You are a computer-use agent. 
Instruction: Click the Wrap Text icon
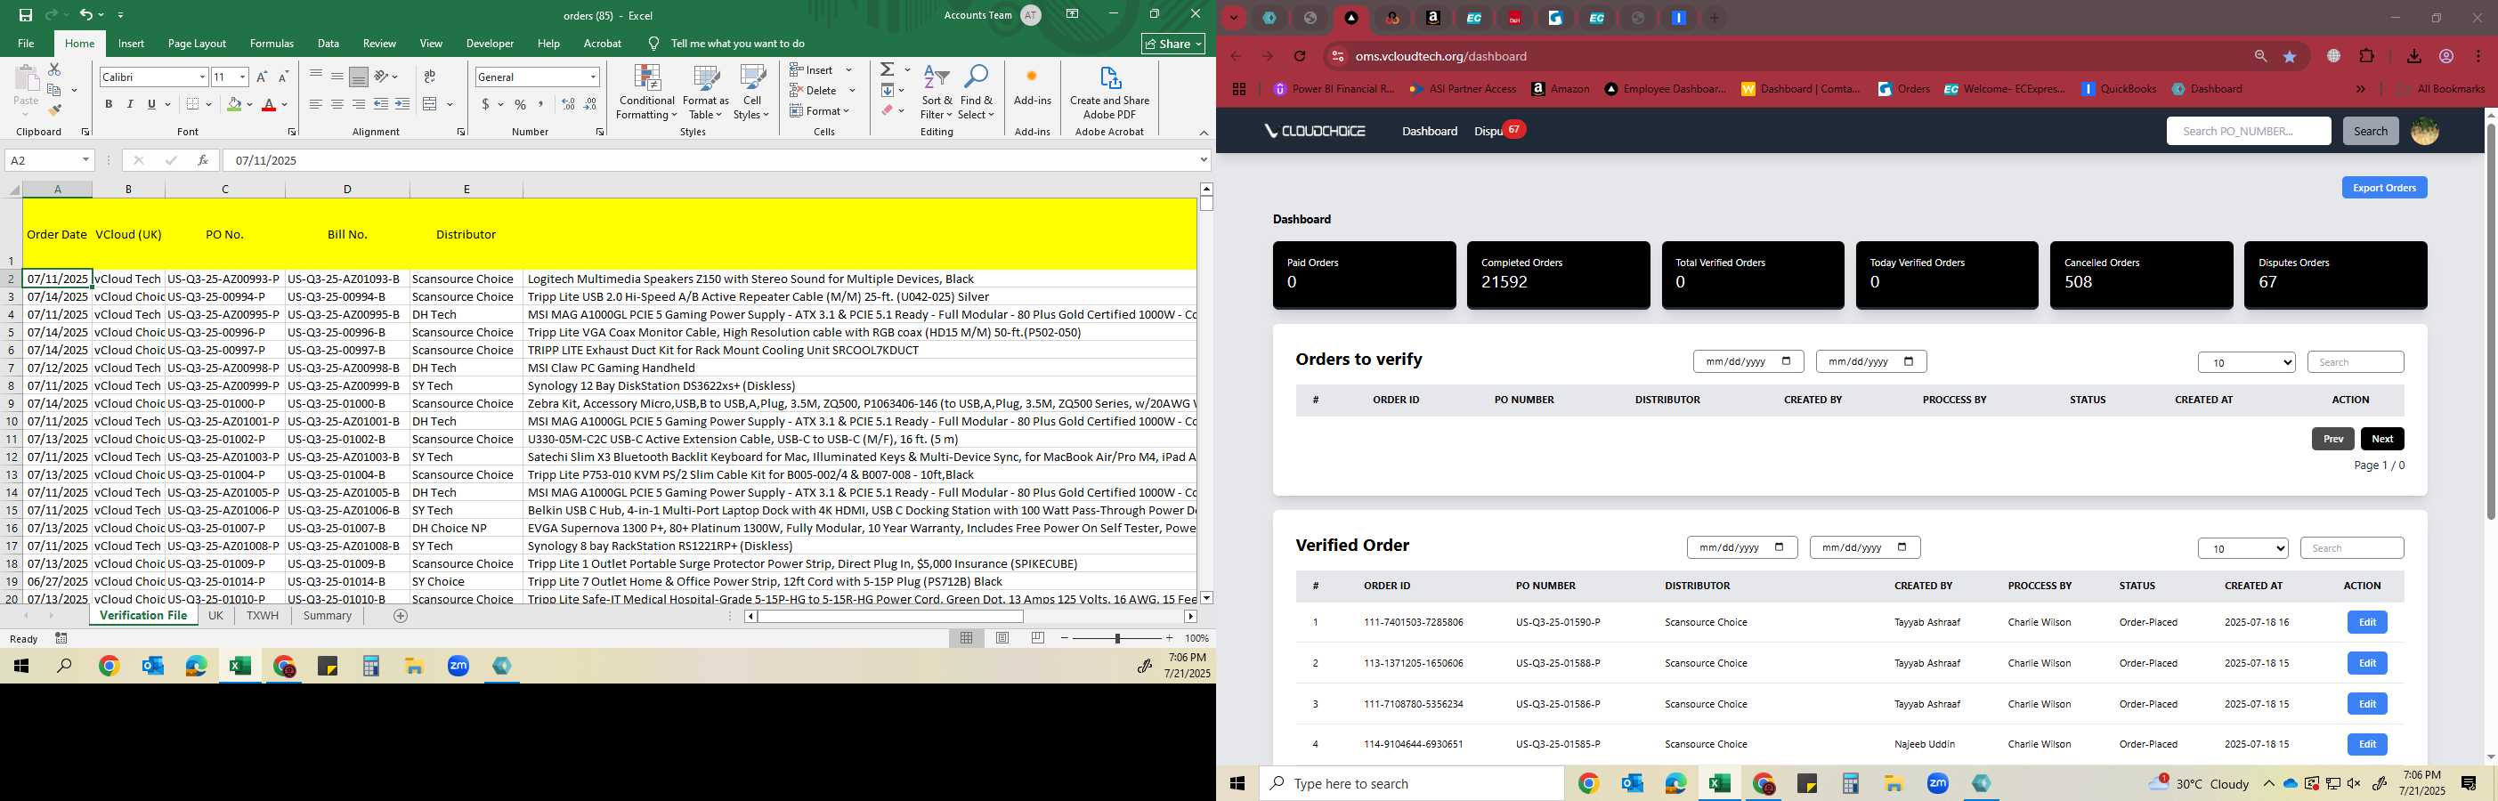[430, 77]
